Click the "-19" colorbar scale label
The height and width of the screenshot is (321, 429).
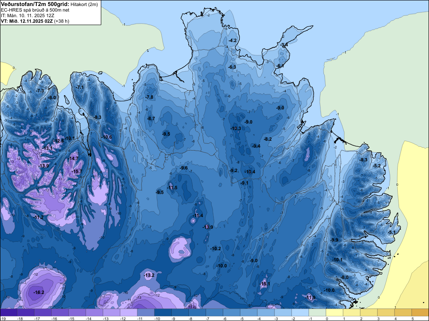click(x=3, y=318)
